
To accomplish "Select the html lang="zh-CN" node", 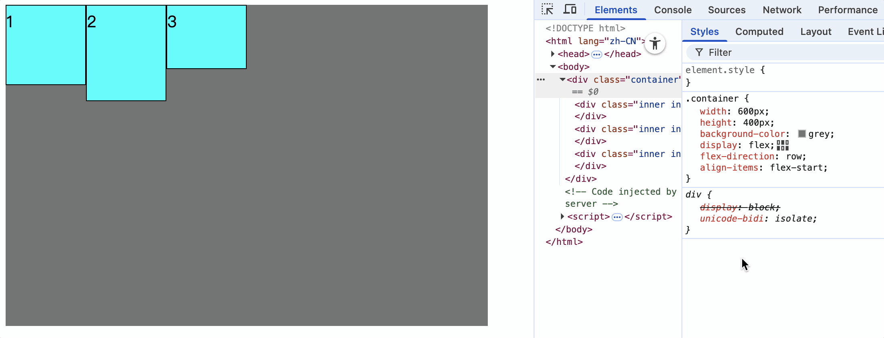I will pos(595,41).
